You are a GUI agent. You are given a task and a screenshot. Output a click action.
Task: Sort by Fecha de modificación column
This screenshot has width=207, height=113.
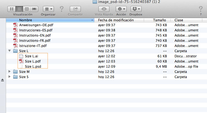[x=119, y=20]
